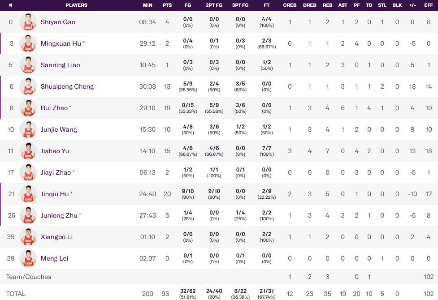
Task: Open Jiahao Yu's player photo
Action: click(x=28, y=151)
